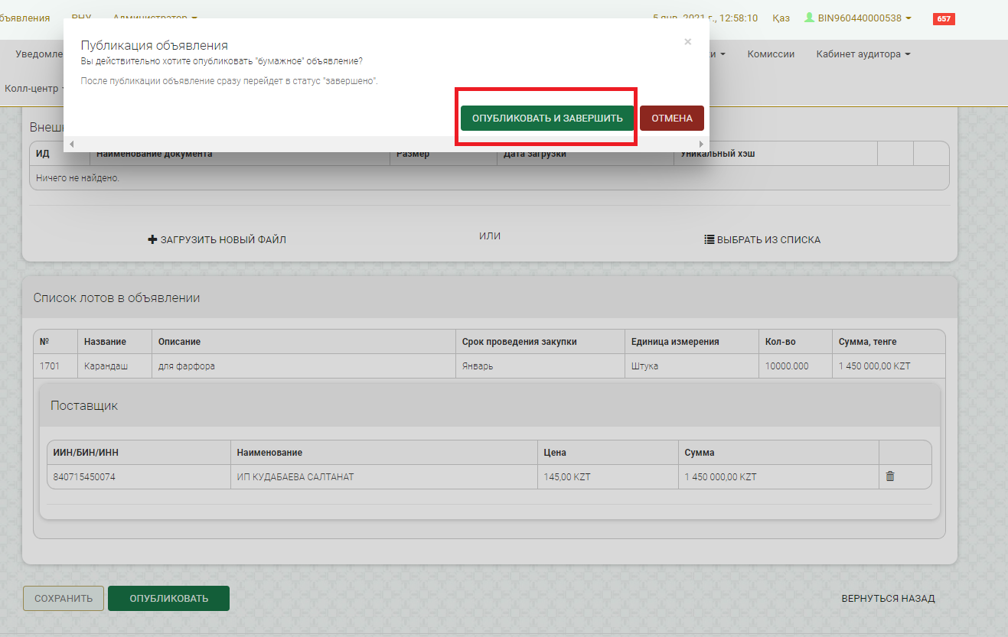Open the Администратор dropdown menu
Image resolution: width=1008 pixels, height=637 pixels.
click(155, 18)
